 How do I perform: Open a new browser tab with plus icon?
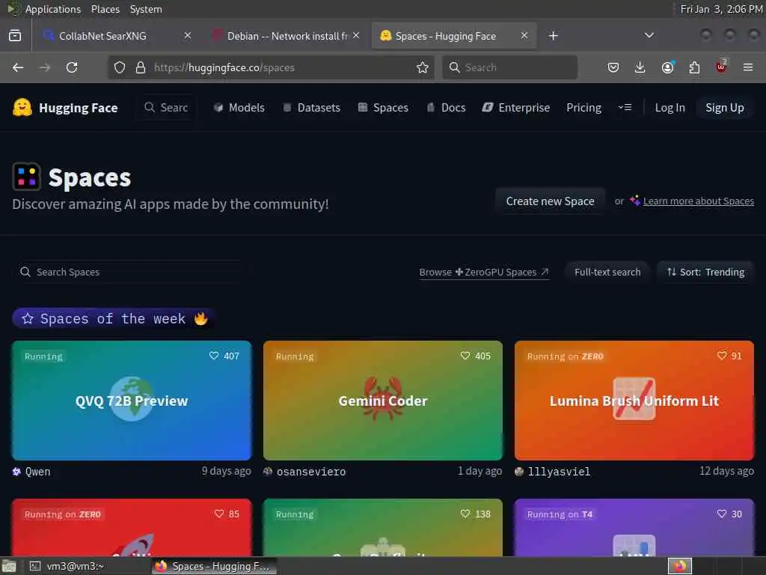point(553,36)
